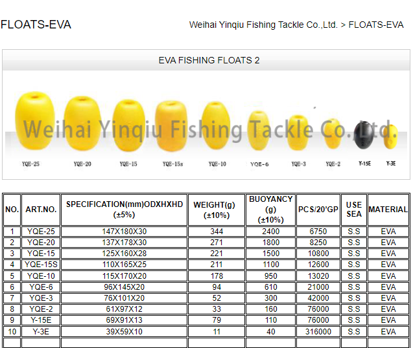Image resolution: width=413 pixels, height=348 pixels.
Task: Select the YQE-15S article number cell
Action: pyautogui.click(x=41, y=265)
